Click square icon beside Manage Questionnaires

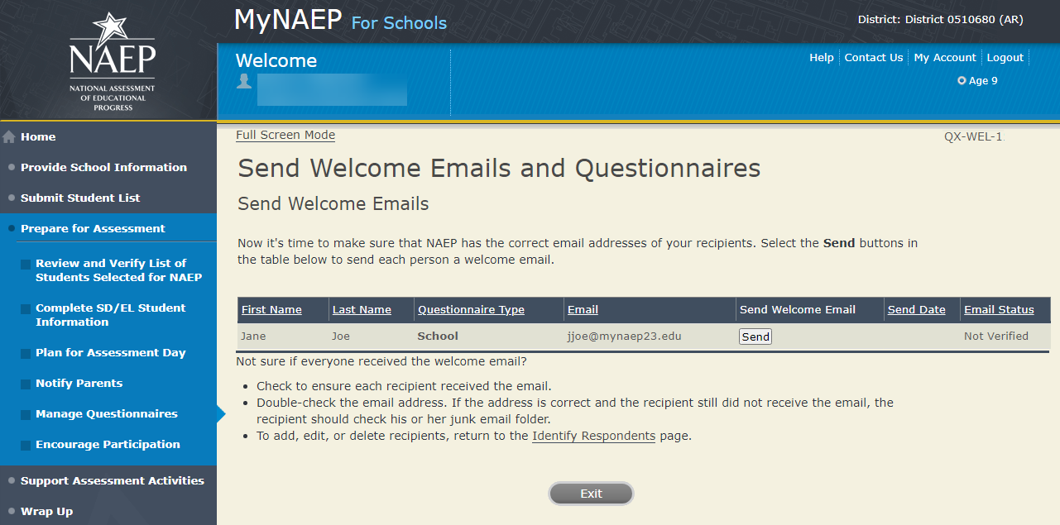(26, 415)
